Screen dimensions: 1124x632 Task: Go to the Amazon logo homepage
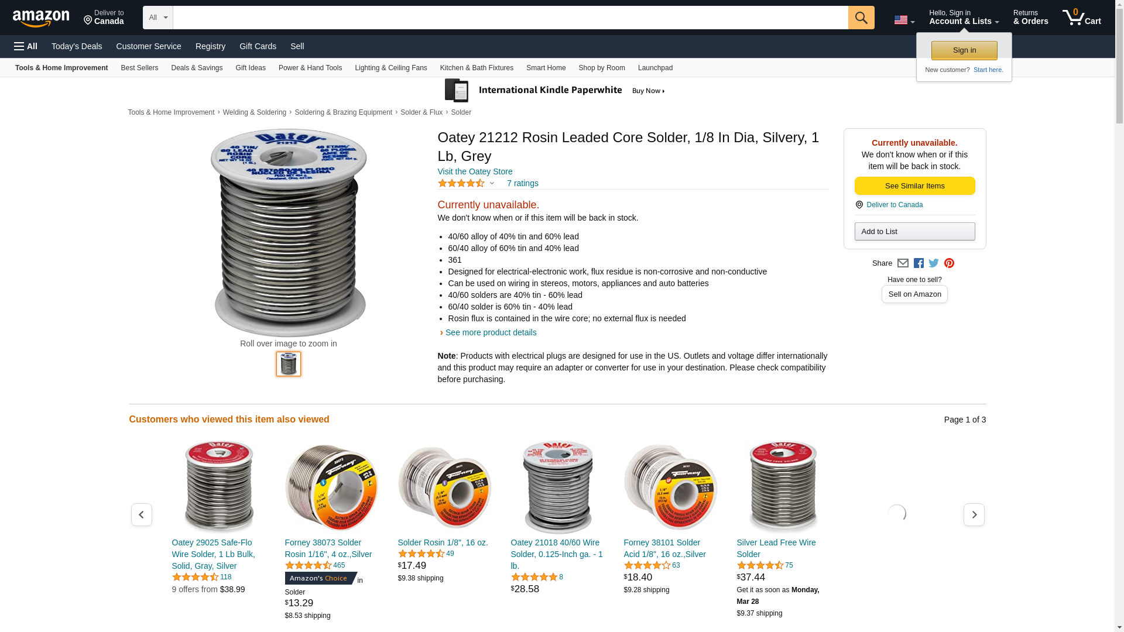tap(41, 18)
